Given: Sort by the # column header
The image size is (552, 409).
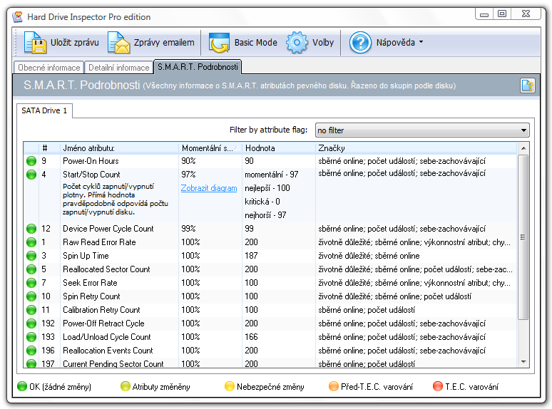Looking at the screenshot, I should coord(49,148).
